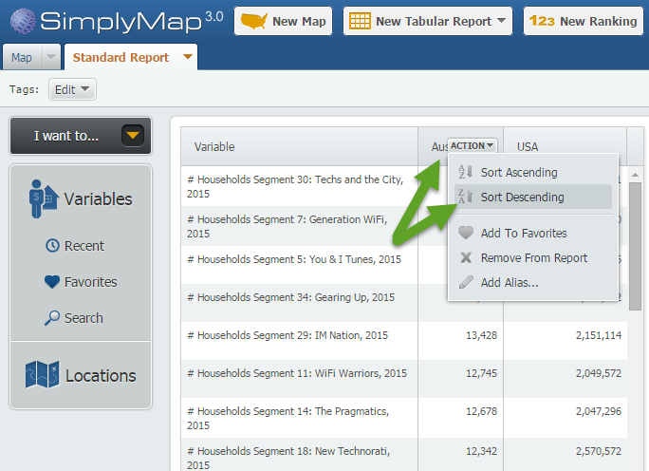Select row Segment 5: You & I Tunes

tap(299, 265)
